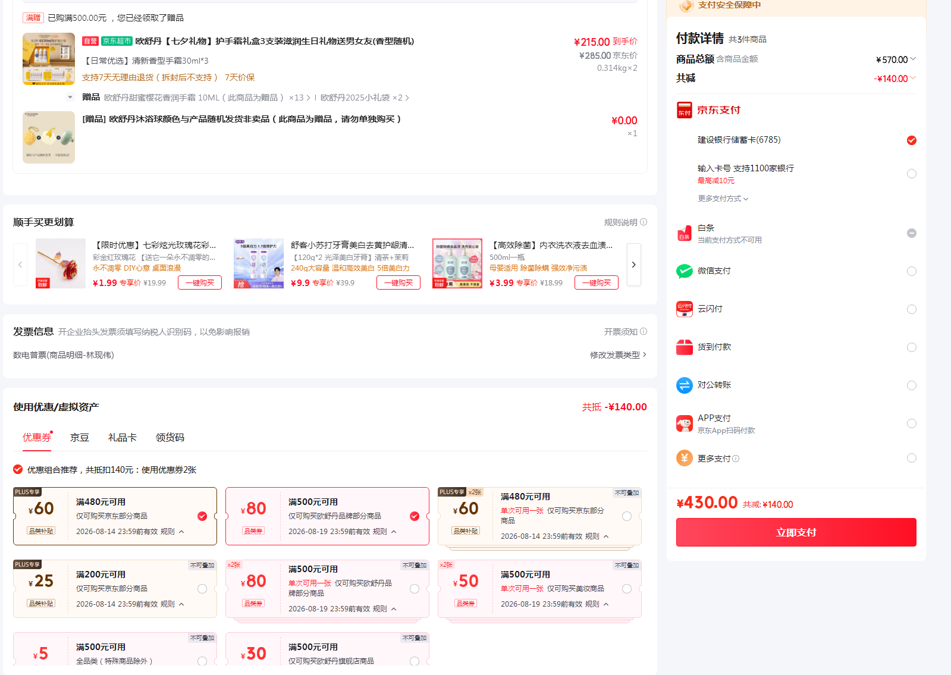This screenshot has width=951, height=675.
Task: Open the rose flower product thumbnail
Action: 61,263
